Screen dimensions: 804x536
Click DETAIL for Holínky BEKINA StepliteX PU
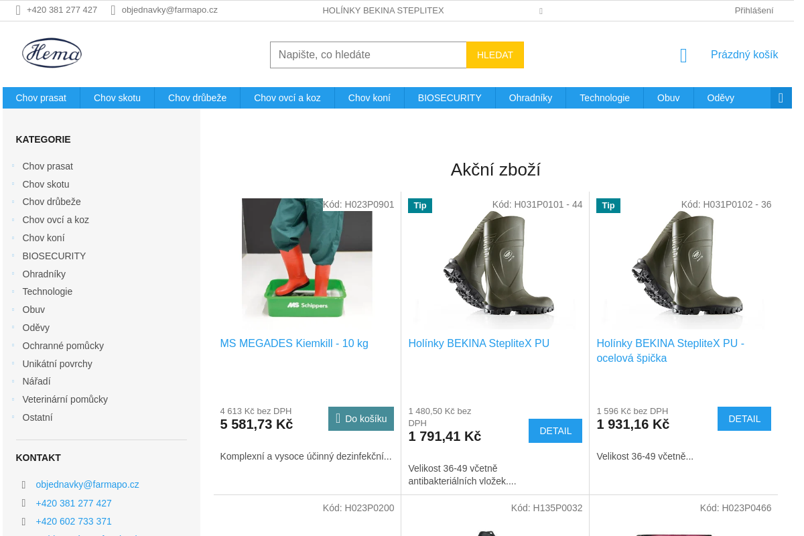[x=555, y=431]
